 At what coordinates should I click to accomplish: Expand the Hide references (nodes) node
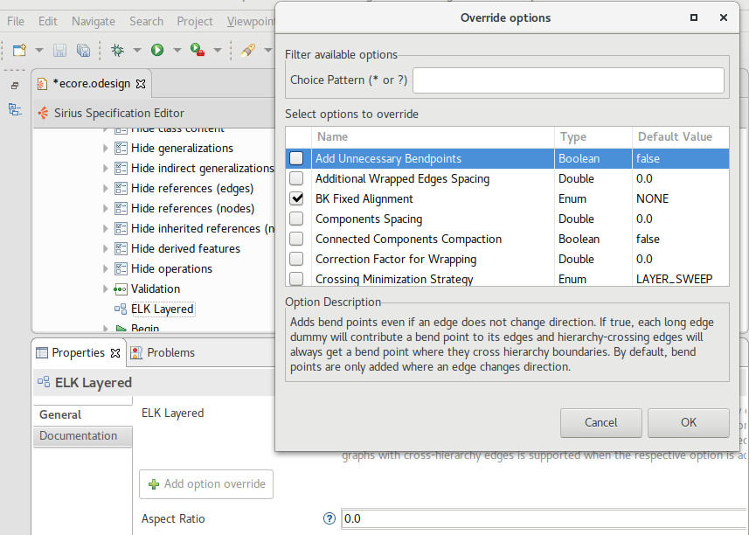coord(106,208)
